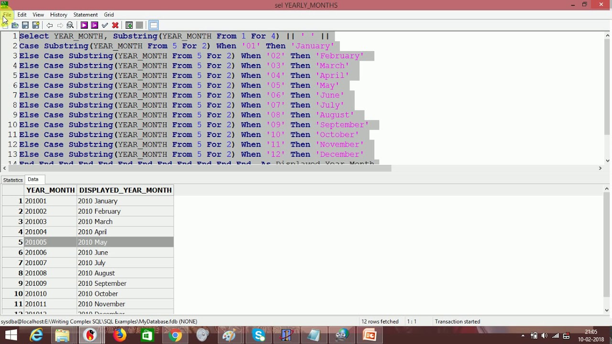Open the Grid menu

coord(109,15)
